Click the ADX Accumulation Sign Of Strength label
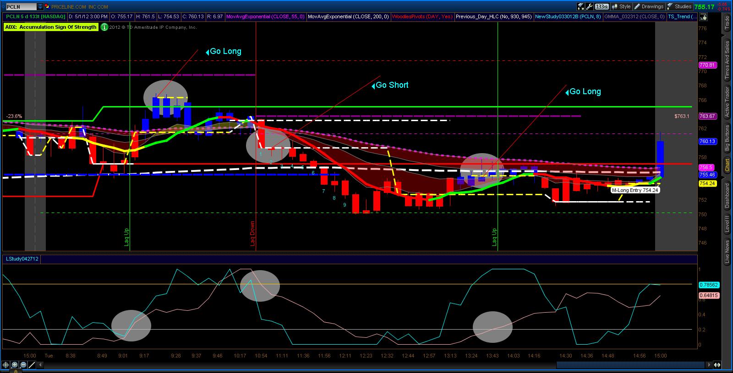This screenshot has height=373, width=733. (x=51, y=27)
